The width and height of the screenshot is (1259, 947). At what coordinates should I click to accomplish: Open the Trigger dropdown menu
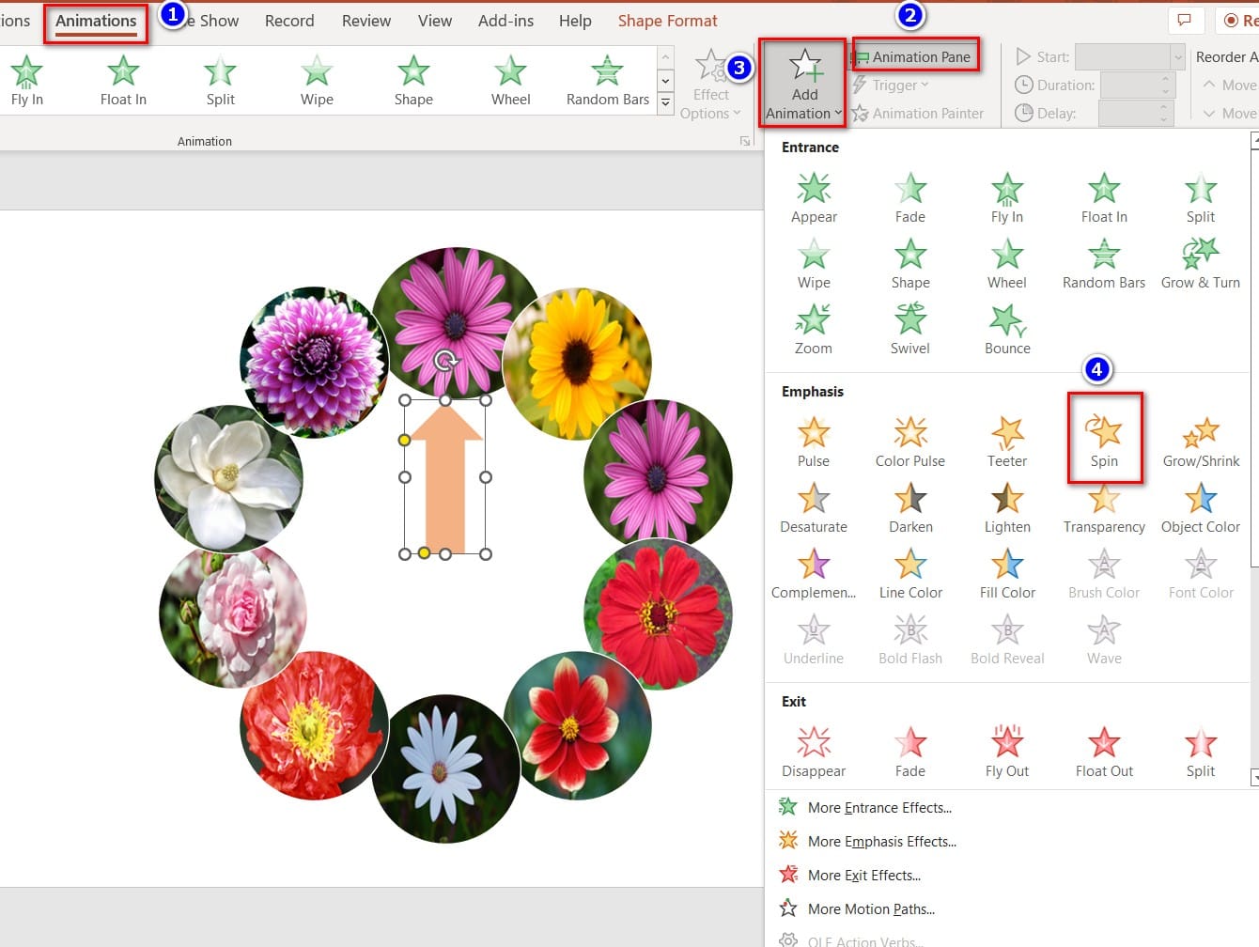coord(890,85)
